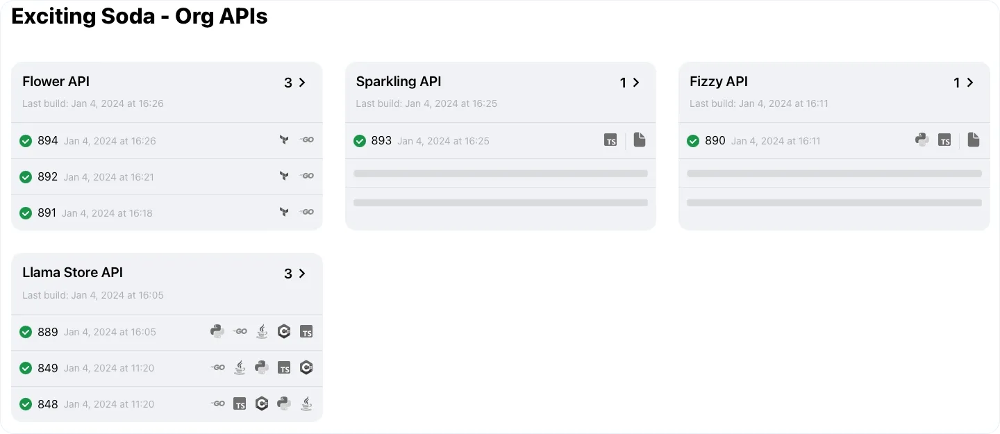
Task: Click the document icon on Sparkling API build 893
Action: tap(640, 140)
